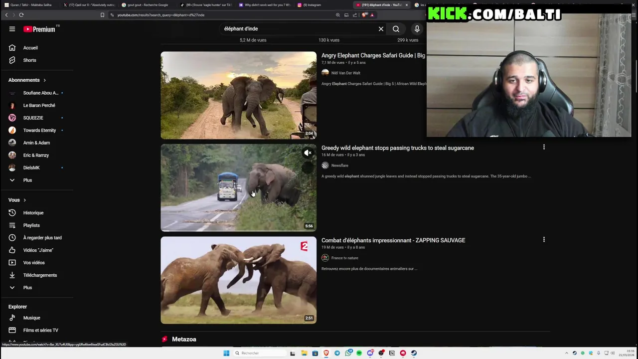Open WhatsApp from the taskbar
Image resolution: width=638 pixels, height=359 pixels.
[348, 353]
